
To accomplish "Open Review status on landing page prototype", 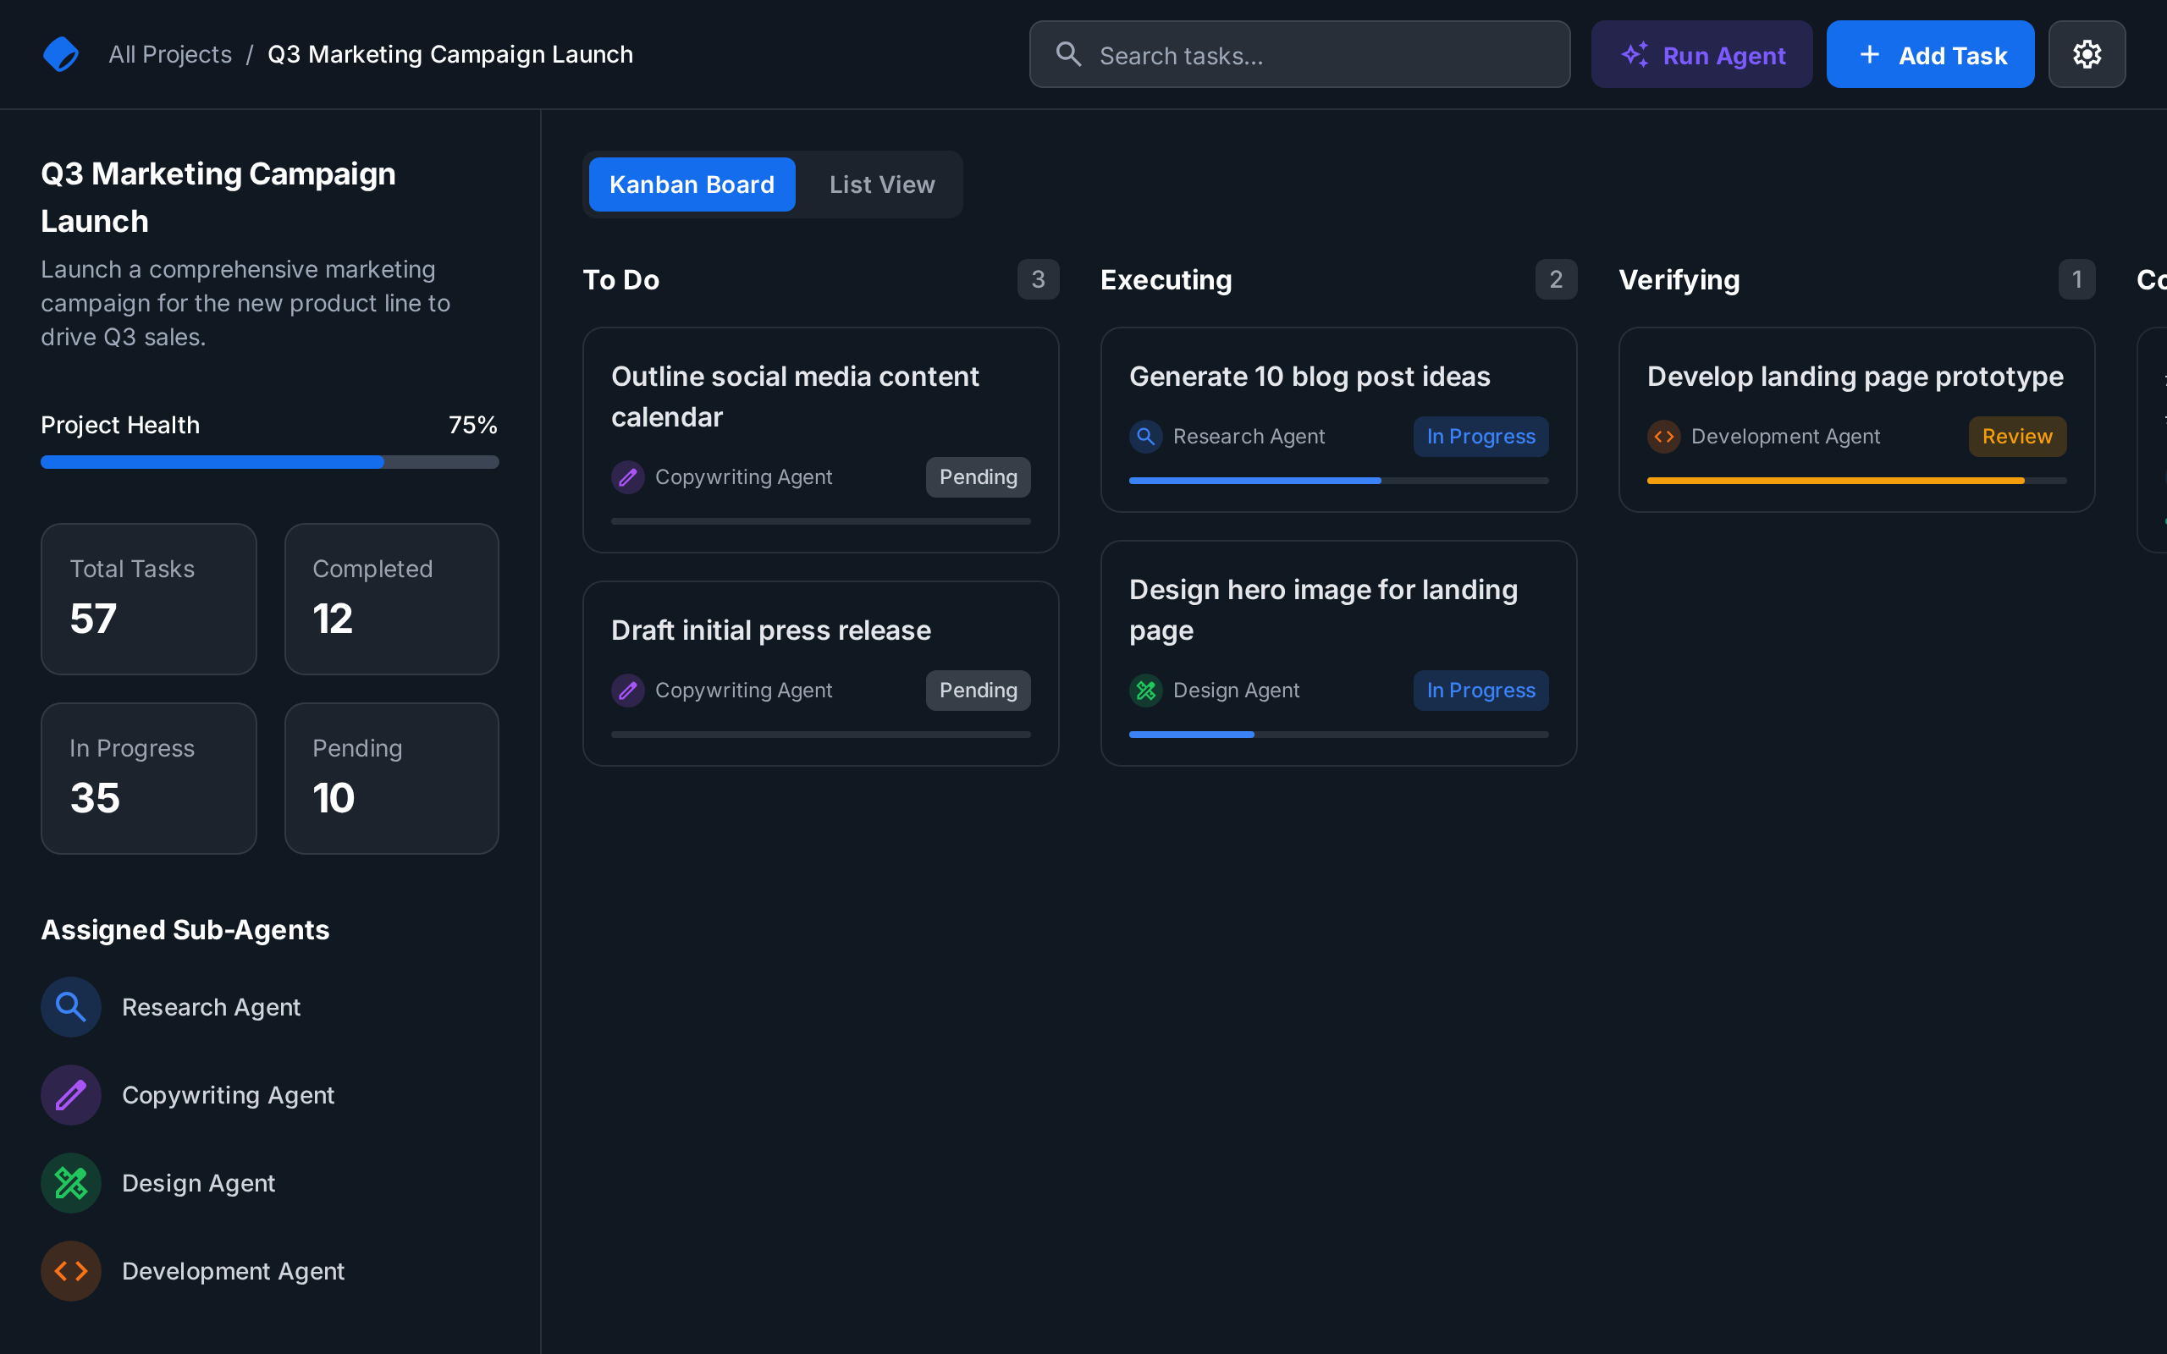I will point(2016,436).
